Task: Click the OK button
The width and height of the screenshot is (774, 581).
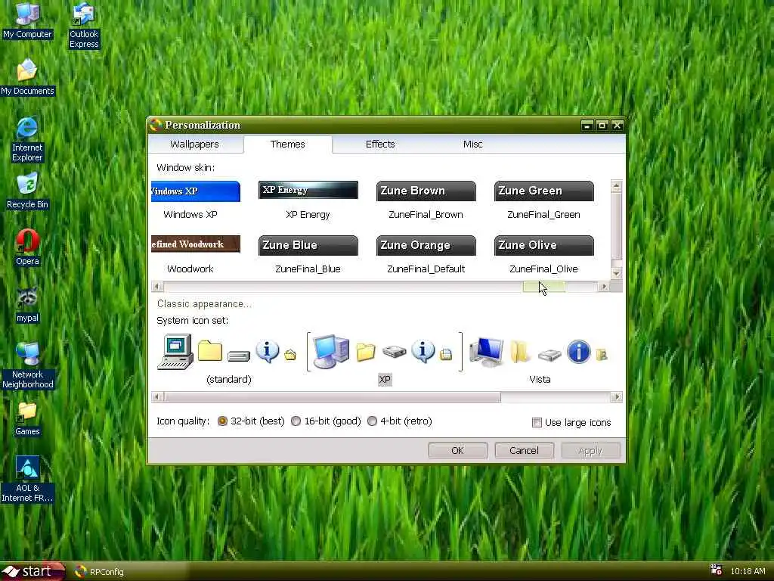Action: pyautogui.click(x=457, y=451)
